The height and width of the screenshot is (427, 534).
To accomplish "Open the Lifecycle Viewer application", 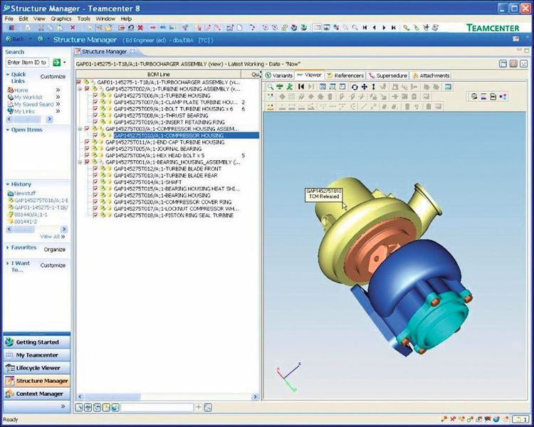I will (x=37, y=368).
